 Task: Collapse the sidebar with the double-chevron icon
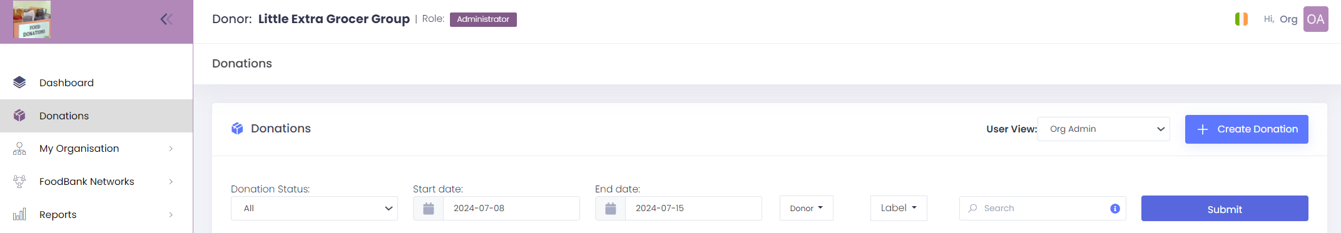coord(166,19)
